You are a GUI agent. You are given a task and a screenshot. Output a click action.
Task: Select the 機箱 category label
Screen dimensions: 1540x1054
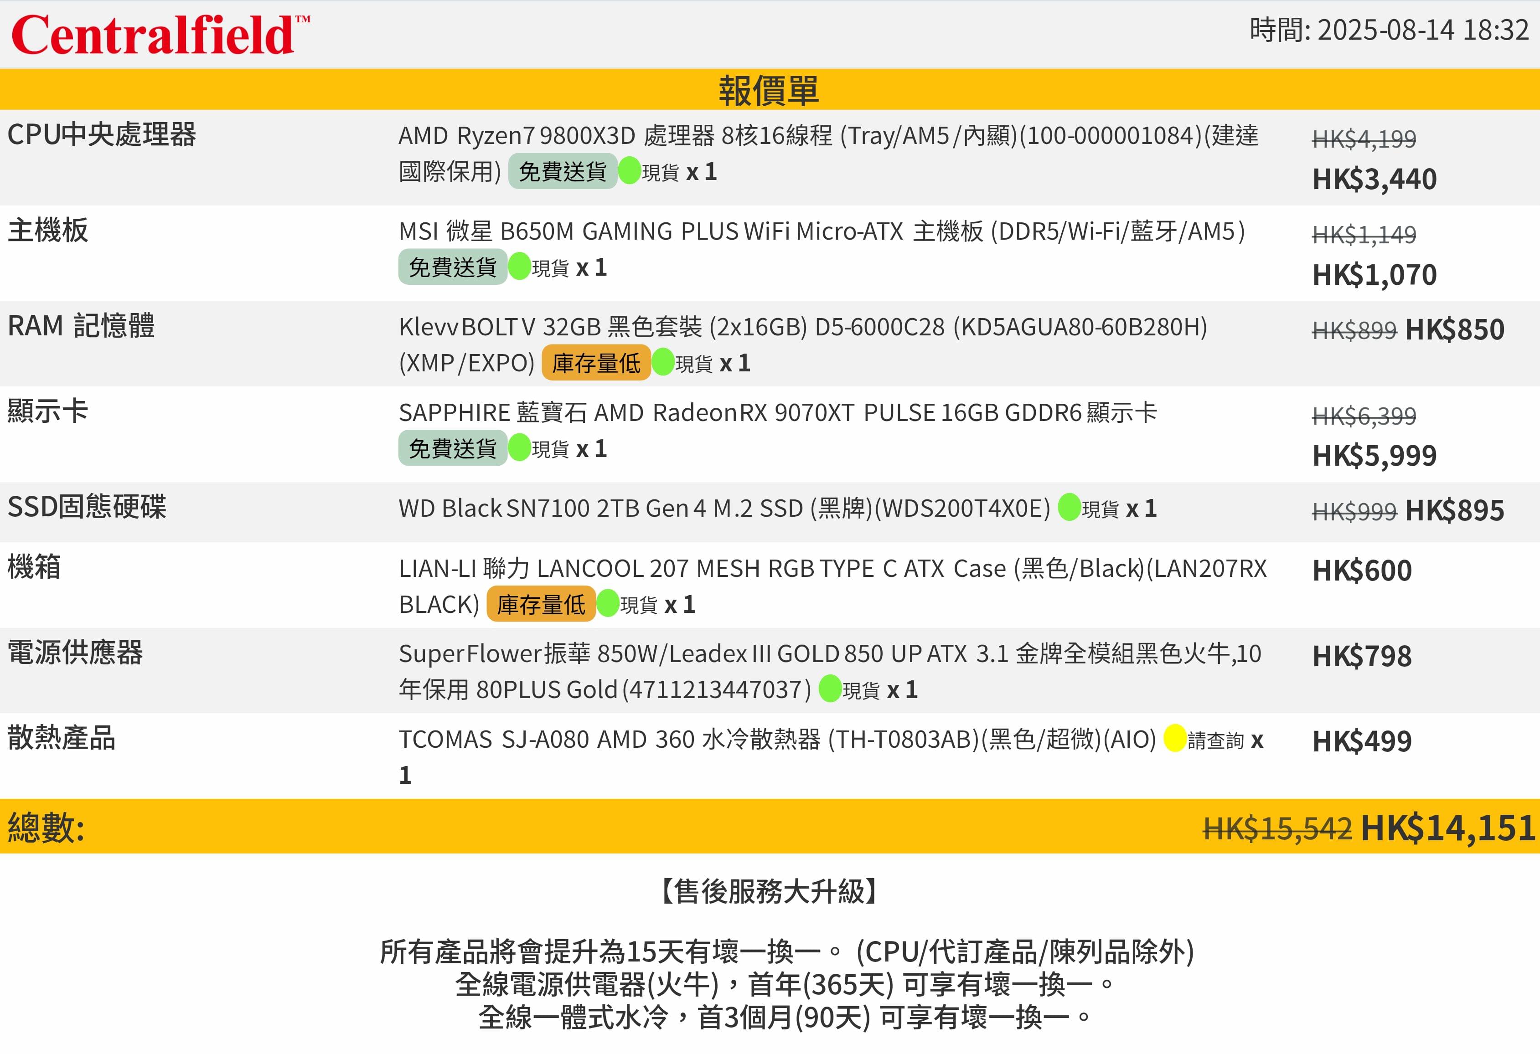point(34,566)
